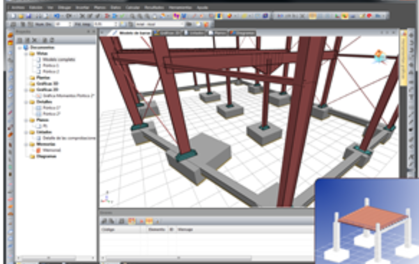
Task: Collapse the Detalles folder node
Action: 26,102
